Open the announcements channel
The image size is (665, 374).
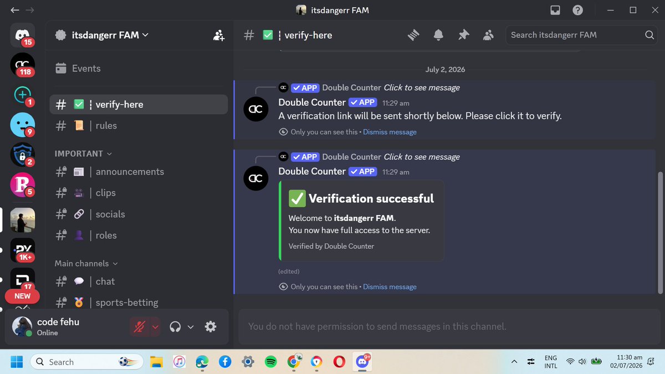tap(139, 172)
